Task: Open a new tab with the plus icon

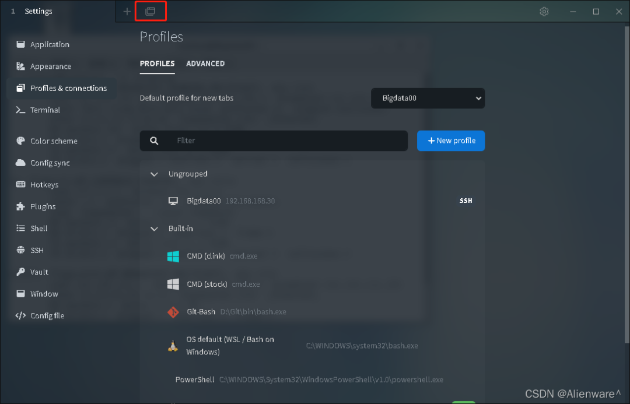Action: click(x=127, y=11)
